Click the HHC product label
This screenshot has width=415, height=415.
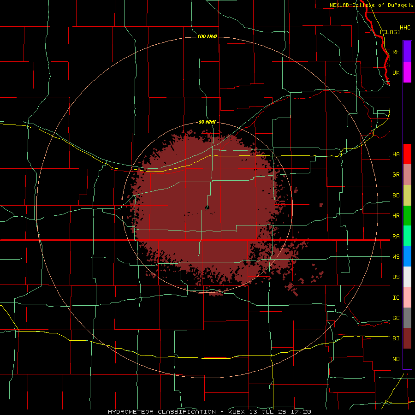coord(405,28)
